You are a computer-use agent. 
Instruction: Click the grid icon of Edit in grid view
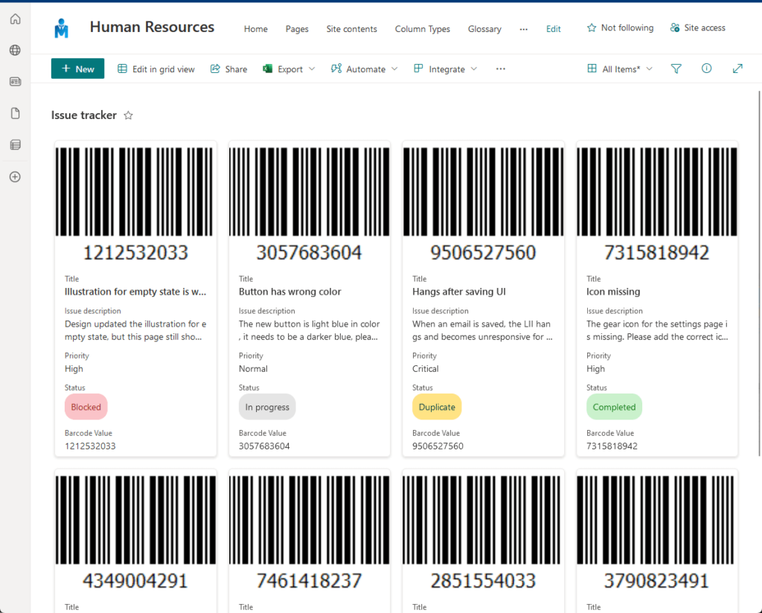pos(123,69)
